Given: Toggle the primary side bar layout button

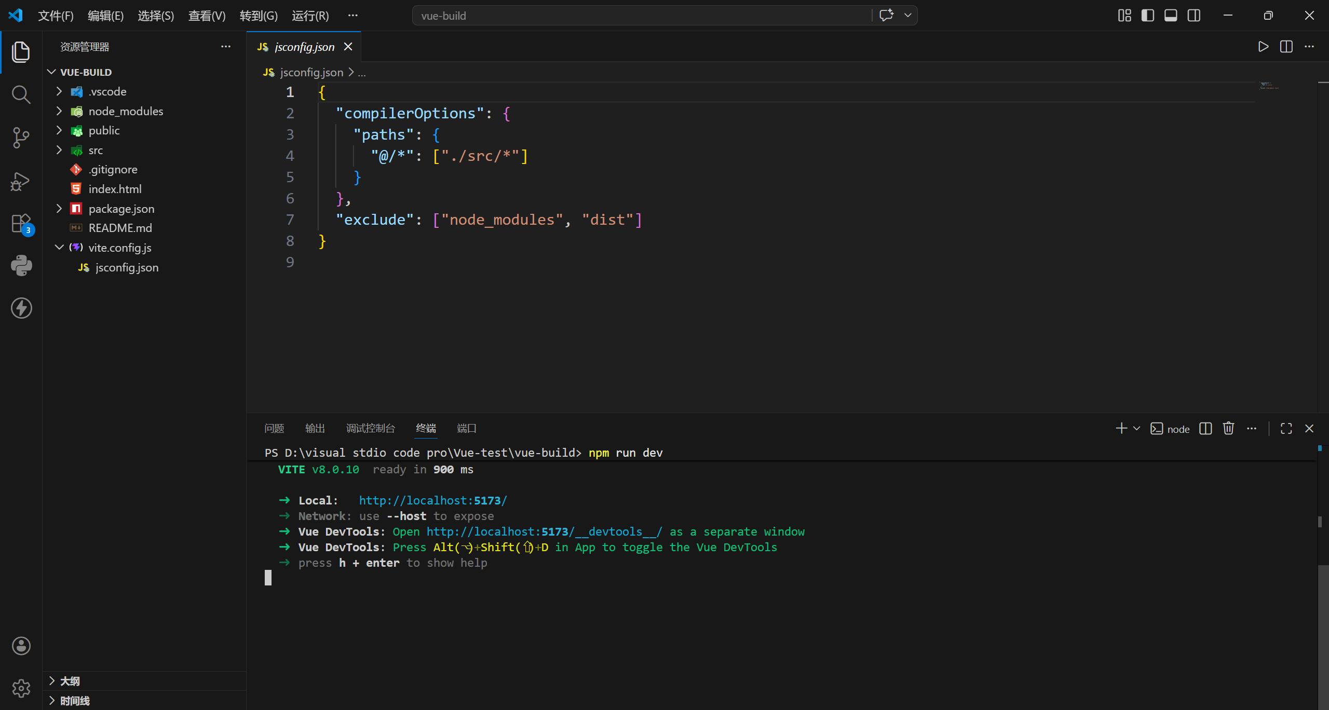Looking at the screenshot, I should [1147, 16].
